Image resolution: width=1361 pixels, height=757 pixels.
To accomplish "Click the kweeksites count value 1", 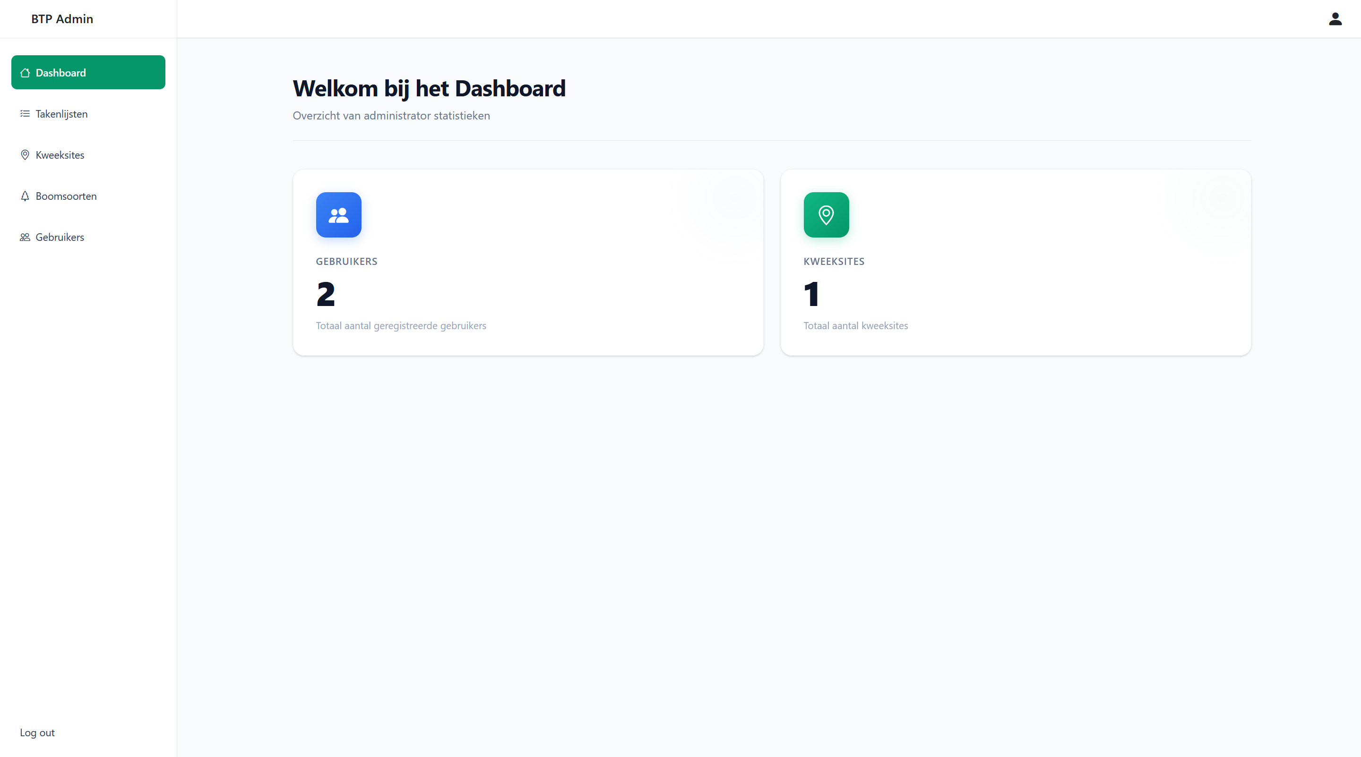I will (x=811, y=294).
